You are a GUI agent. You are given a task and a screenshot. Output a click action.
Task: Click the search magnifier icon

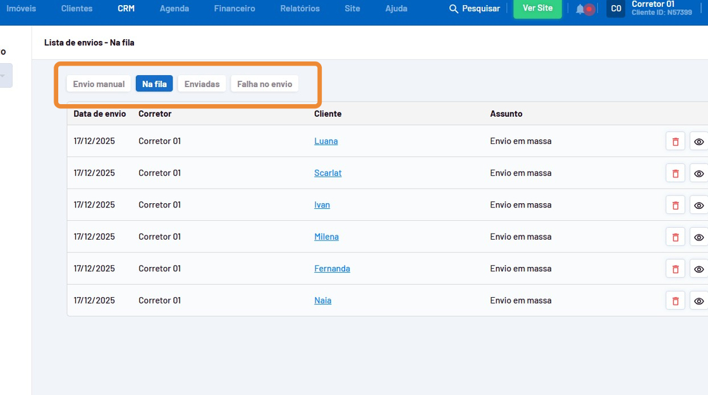pyautogui.click(x=453, y=9)
